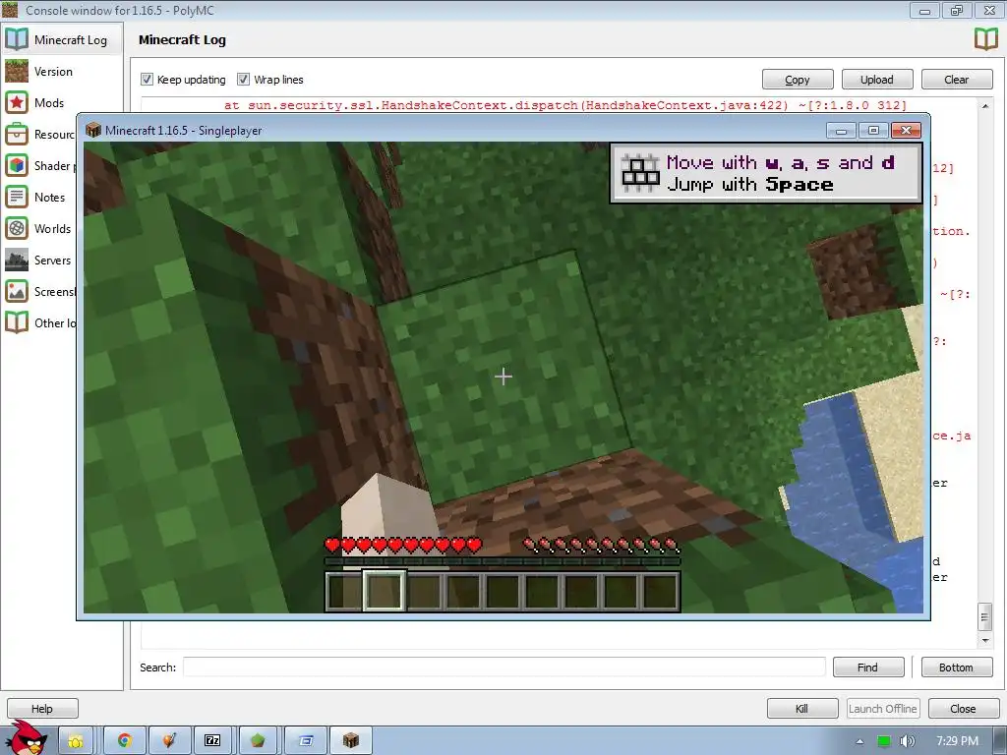This screenshot has width=1007, height=755.
Task: Click the green tray status icon
Action: click(884, 741)
